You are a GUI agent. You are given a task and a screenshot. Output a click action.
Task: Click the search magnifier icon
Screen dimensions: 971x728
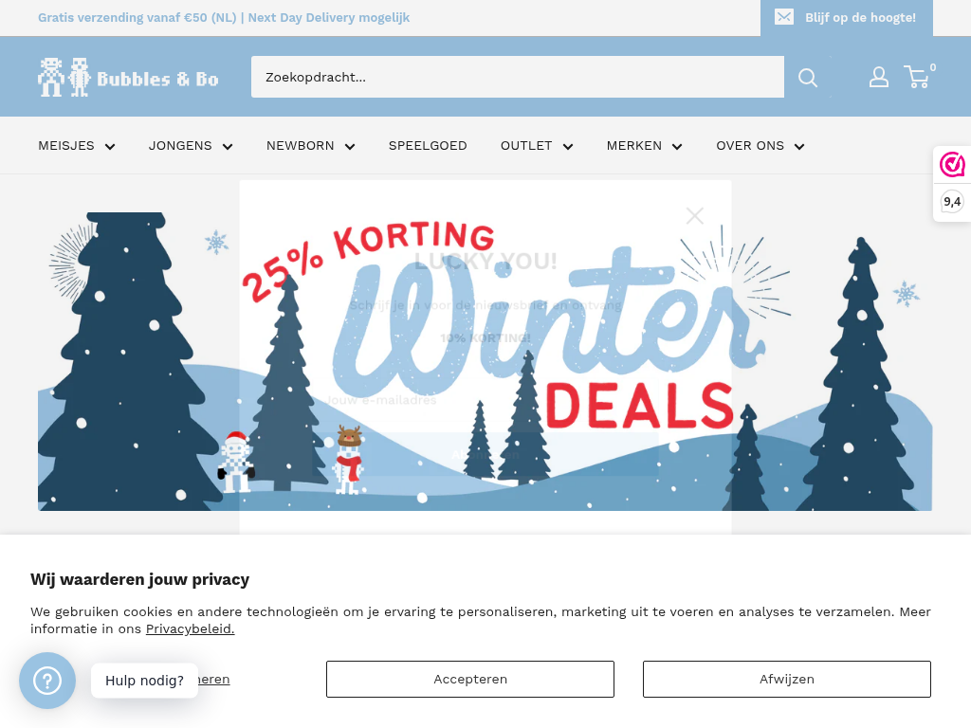[x=808, y=78]
